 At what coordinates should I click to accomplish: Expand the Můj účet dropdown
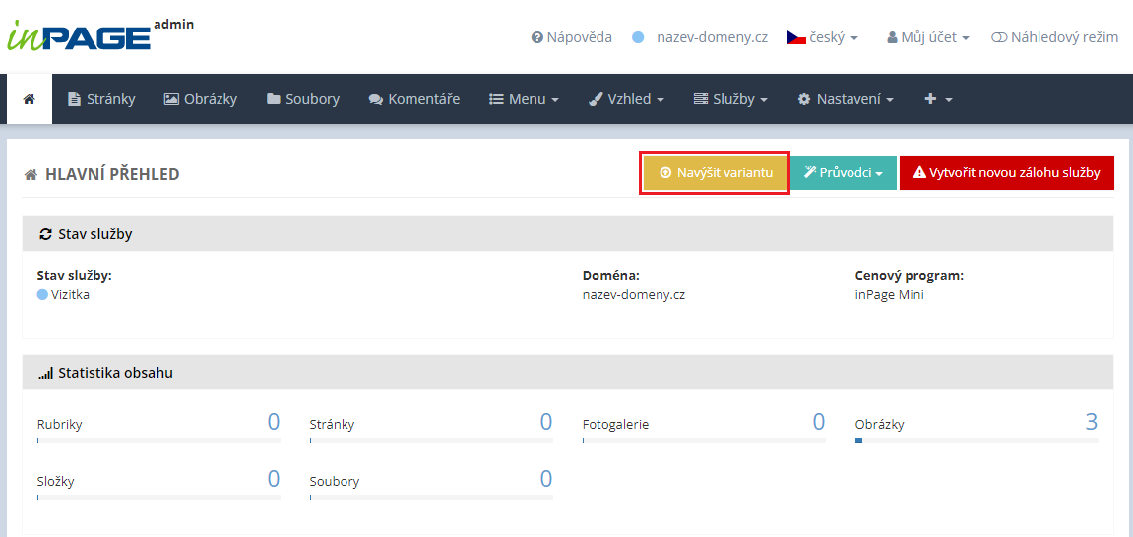click(x=927, y=37)
